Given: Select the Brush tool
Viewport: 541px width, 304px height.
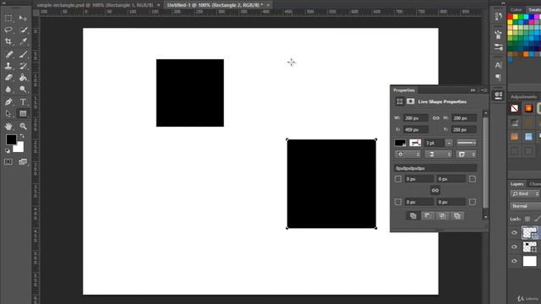Looking at the screenshot, I should point(23,54).
